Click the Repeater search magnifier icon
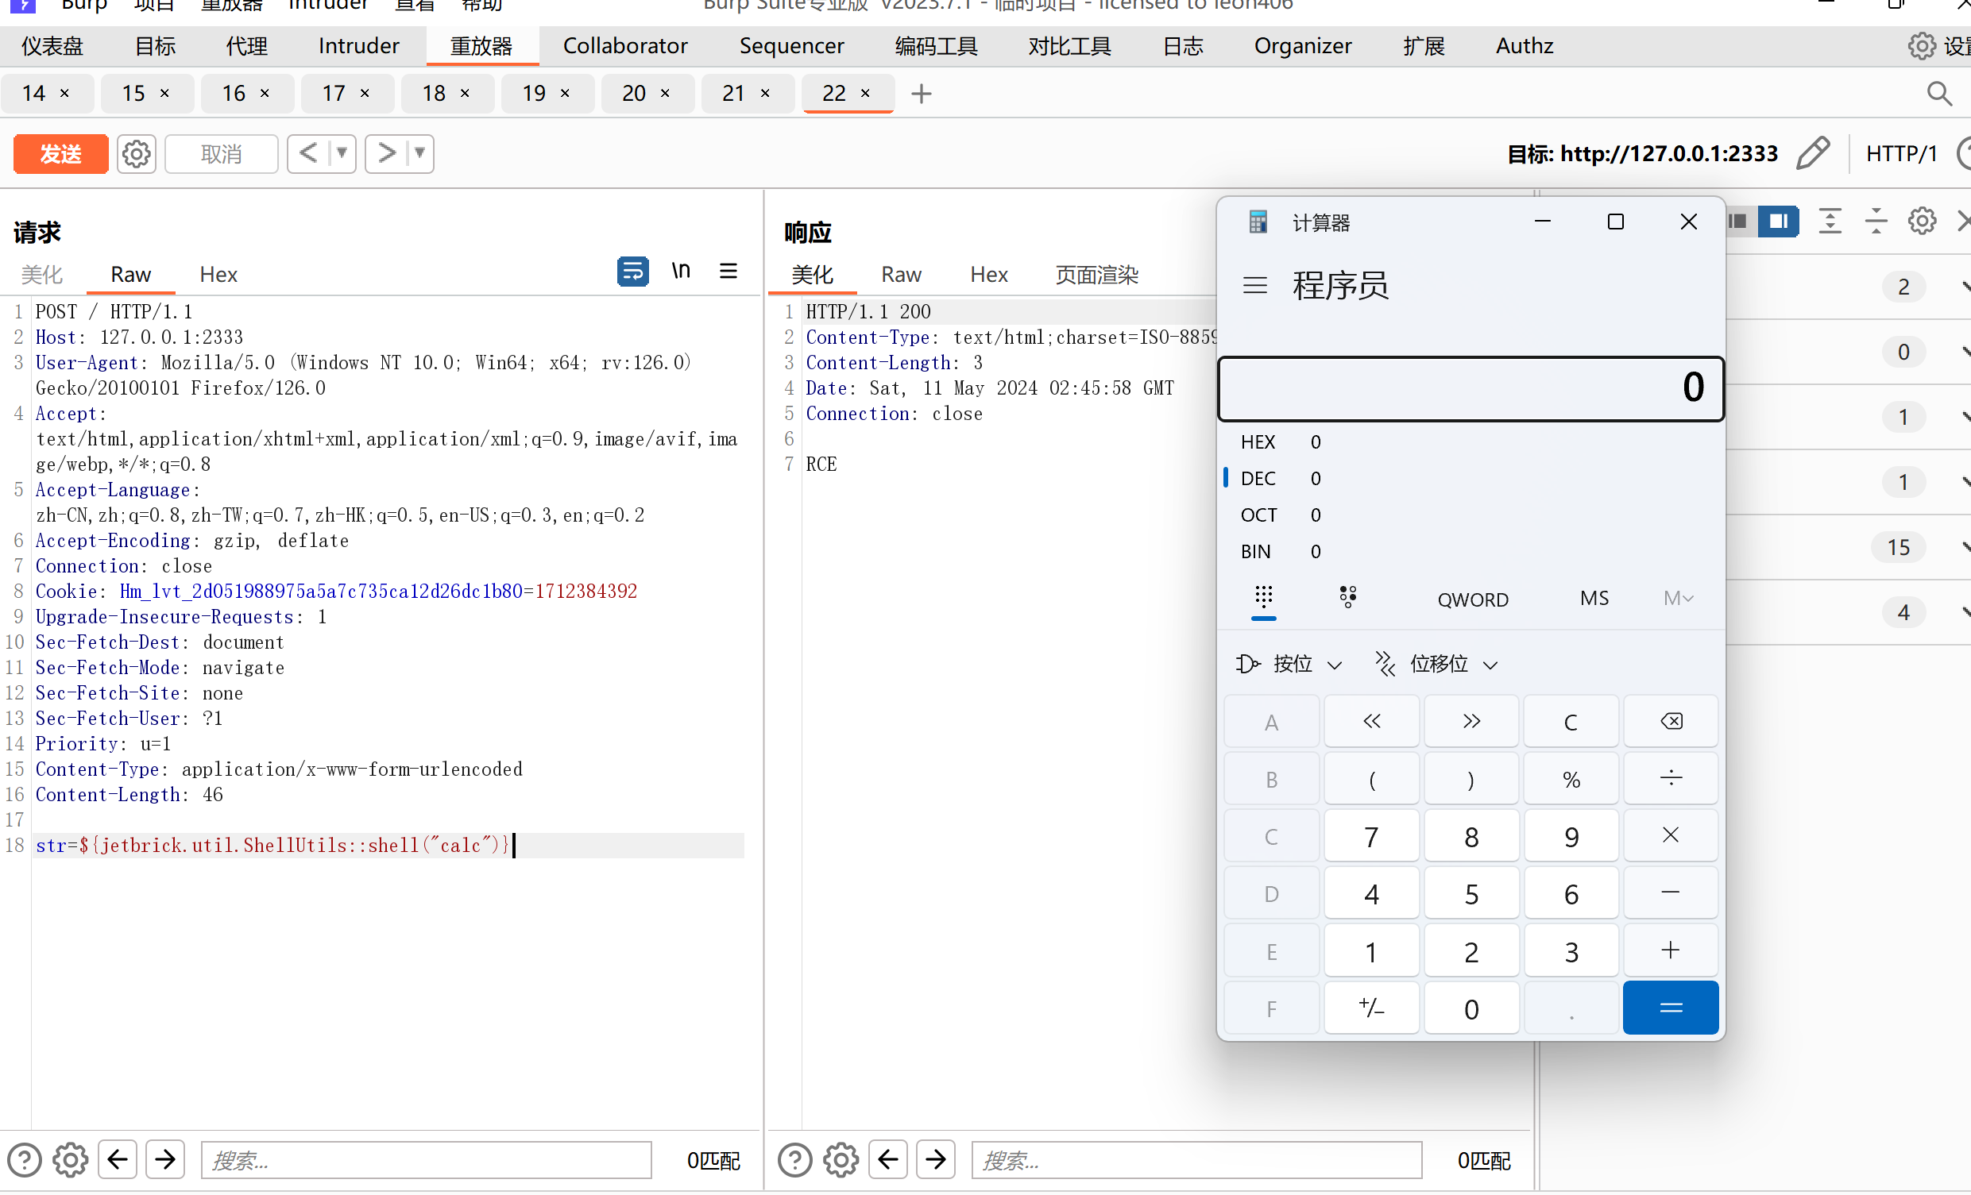 pyautogui.click(x=1939, y=94)
